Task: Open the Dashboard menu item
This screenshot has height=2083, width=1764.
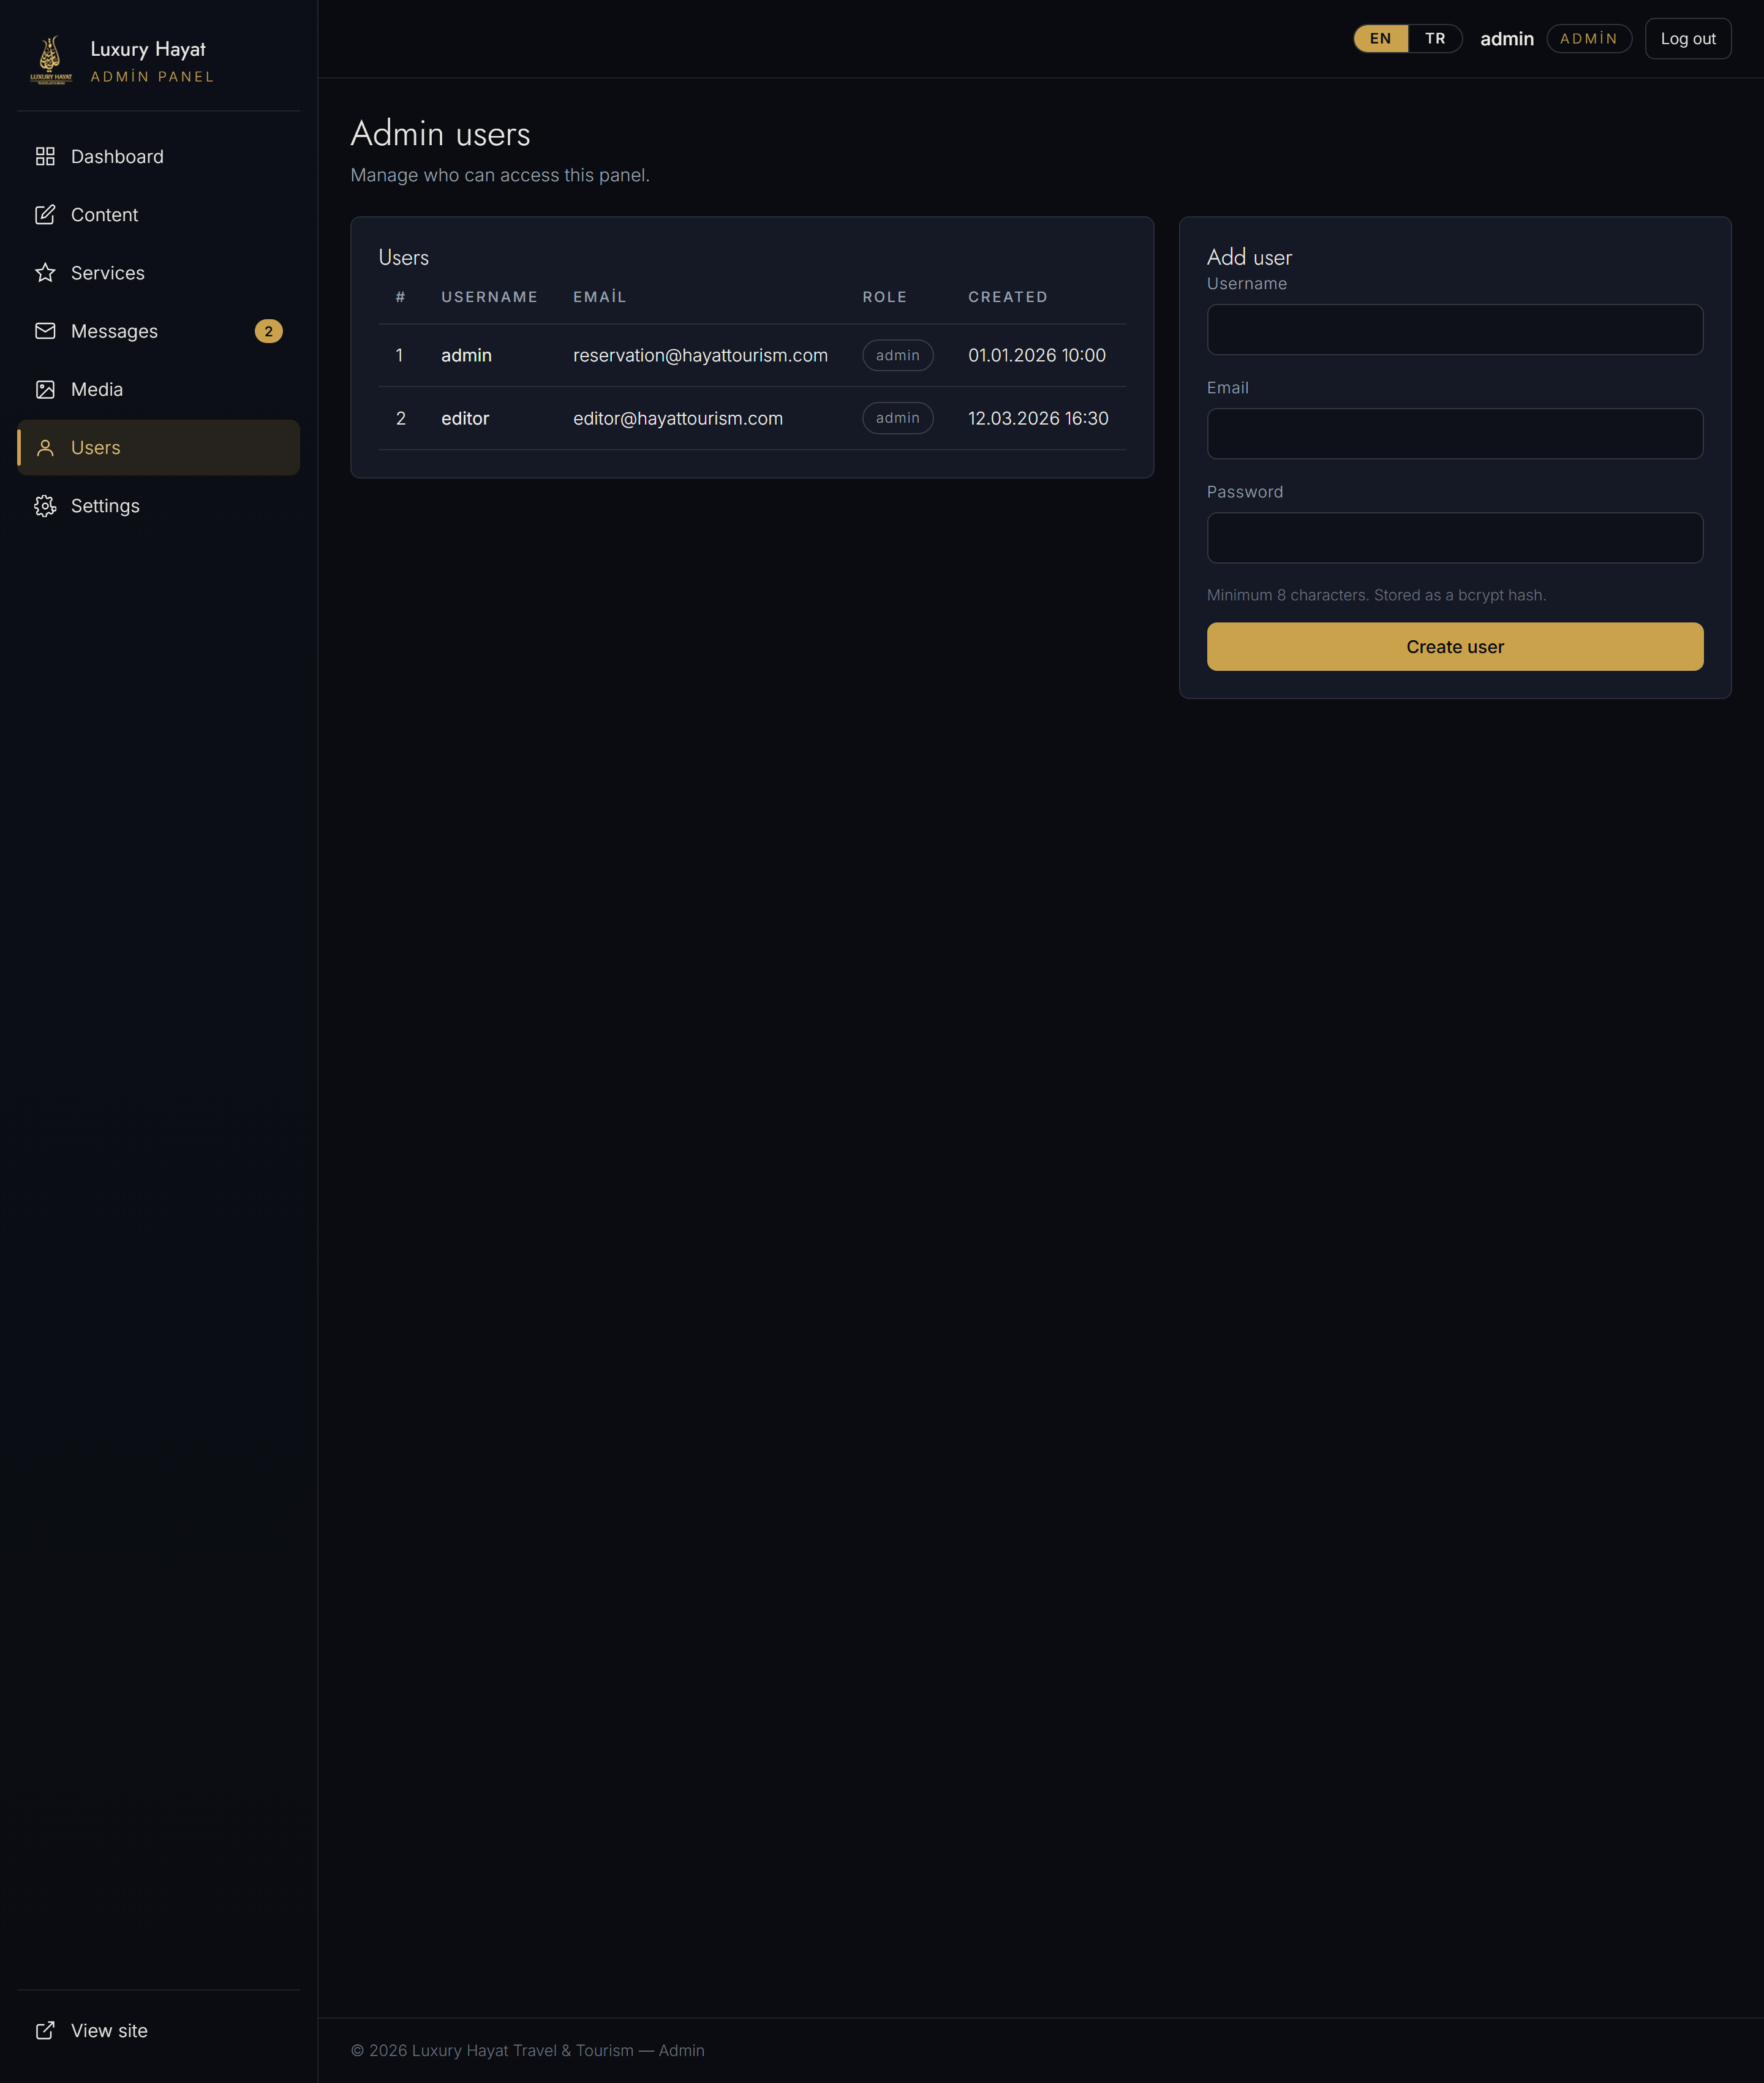Action: (x=159, y=156)
